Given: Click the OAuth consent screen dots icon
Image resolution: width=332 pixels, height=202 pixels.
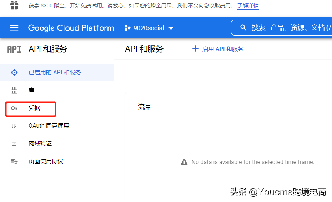Looking at the screenshot, I should [14, 126].
